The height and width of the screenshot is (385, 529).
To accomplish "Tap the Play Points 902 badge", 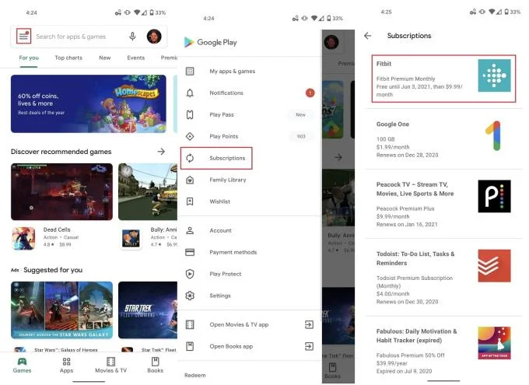I will (x=301, y=136).
